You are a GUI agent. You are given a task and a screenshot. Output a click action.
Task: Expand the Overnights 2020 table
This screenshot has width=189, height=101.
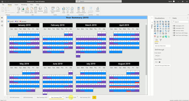pyautogui.click(x=173, y=28)
